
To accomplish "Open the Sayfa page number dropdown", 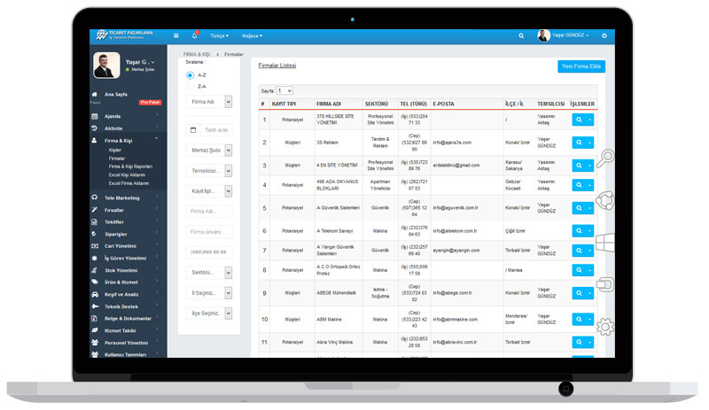I will click(284, 91).
